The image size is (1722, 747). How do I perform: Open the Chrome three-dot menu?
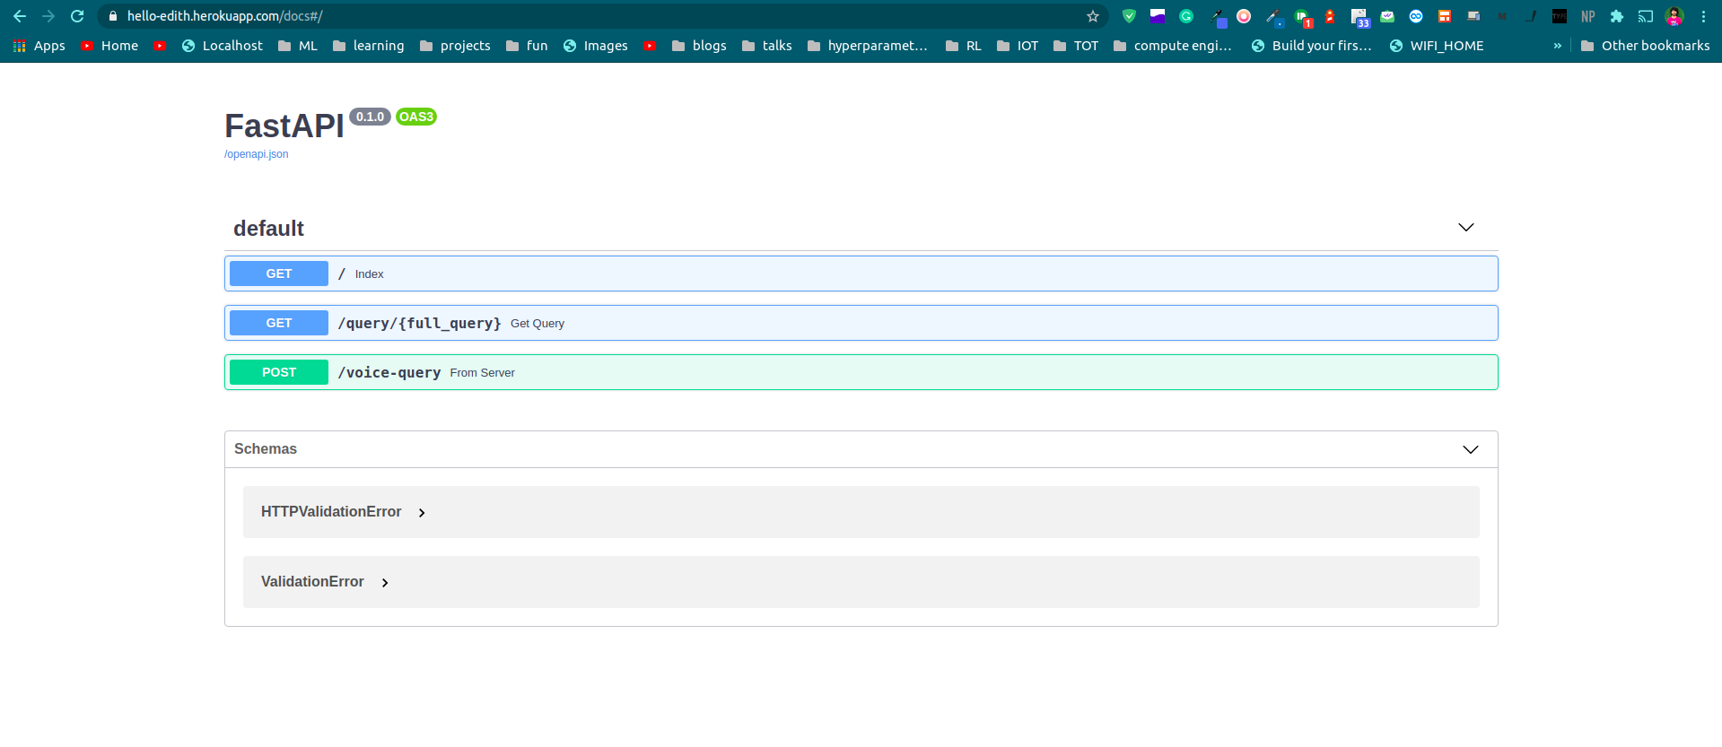(1703, 16)
